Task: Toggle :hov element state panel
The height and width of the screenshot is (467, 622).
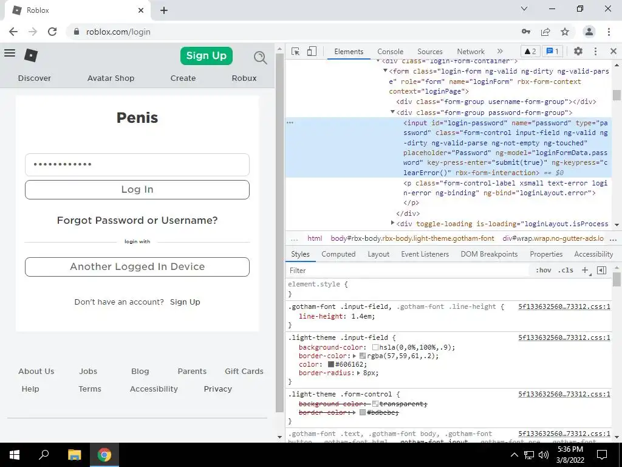Action: (543, 270)
